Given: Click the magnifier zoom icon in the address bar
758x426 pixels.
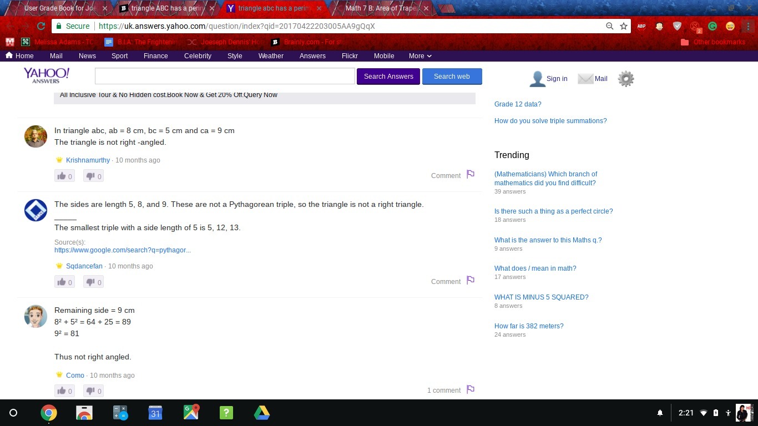Looking at the screenshot, I should coord(609,26).
